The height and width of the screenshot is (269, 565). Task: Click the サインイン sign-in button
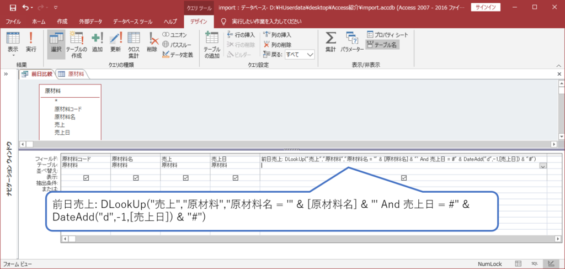click(x=485, y=7)
